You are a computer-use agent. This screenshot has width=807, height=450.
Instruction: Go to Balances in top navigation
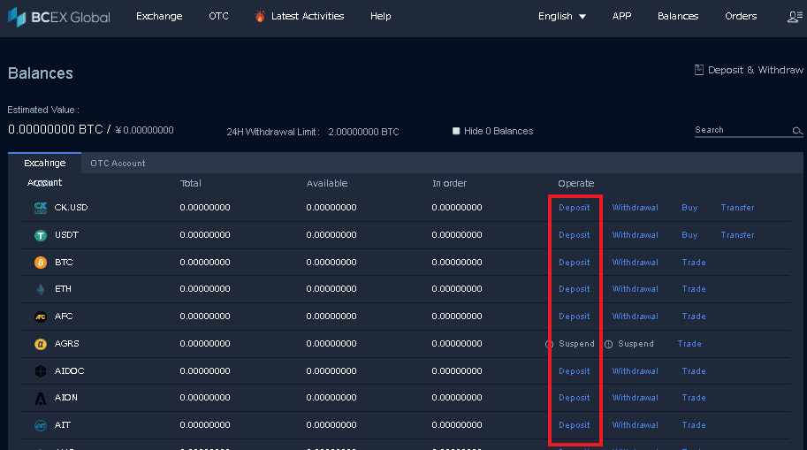click(678, 17)
